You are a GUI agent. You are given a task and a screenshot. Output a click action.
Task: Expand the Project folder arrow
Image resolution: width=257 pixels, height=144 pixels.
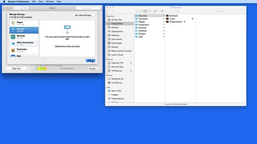point(164,34)
